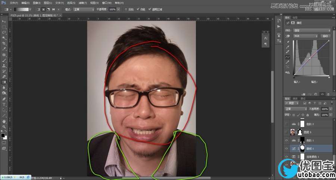Screen dimensions: 336x180
Task: Select the Brush tool
Action: (x=4, y=60)
